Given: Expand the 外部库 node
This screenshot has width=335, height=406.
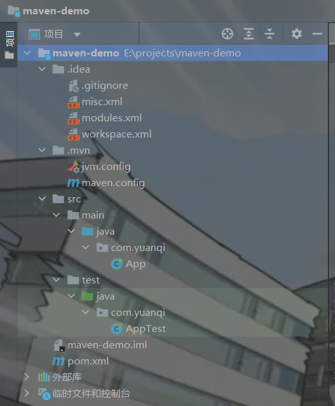Looking at the screenshot, I should (x=27, y=377).
